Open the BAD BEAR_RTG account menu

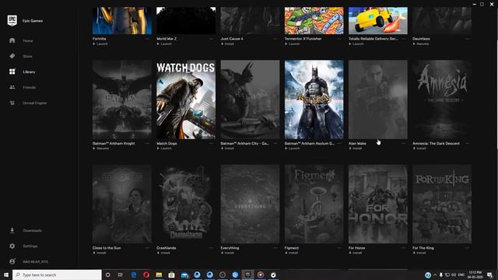[x=35, y=261]
